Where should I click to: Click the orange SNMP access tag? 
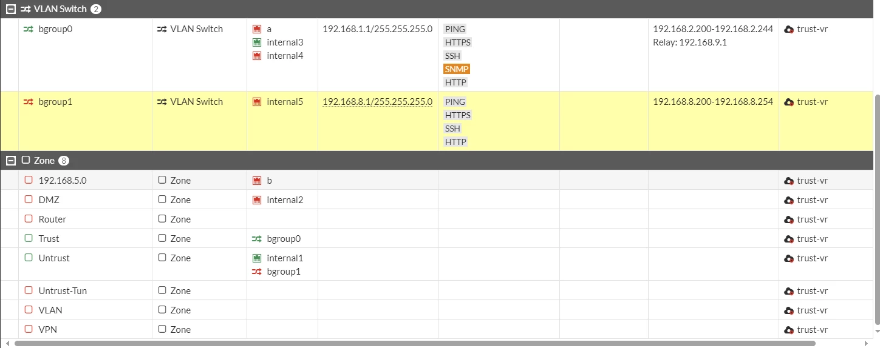pyautogui.click(x=457, y=69)
